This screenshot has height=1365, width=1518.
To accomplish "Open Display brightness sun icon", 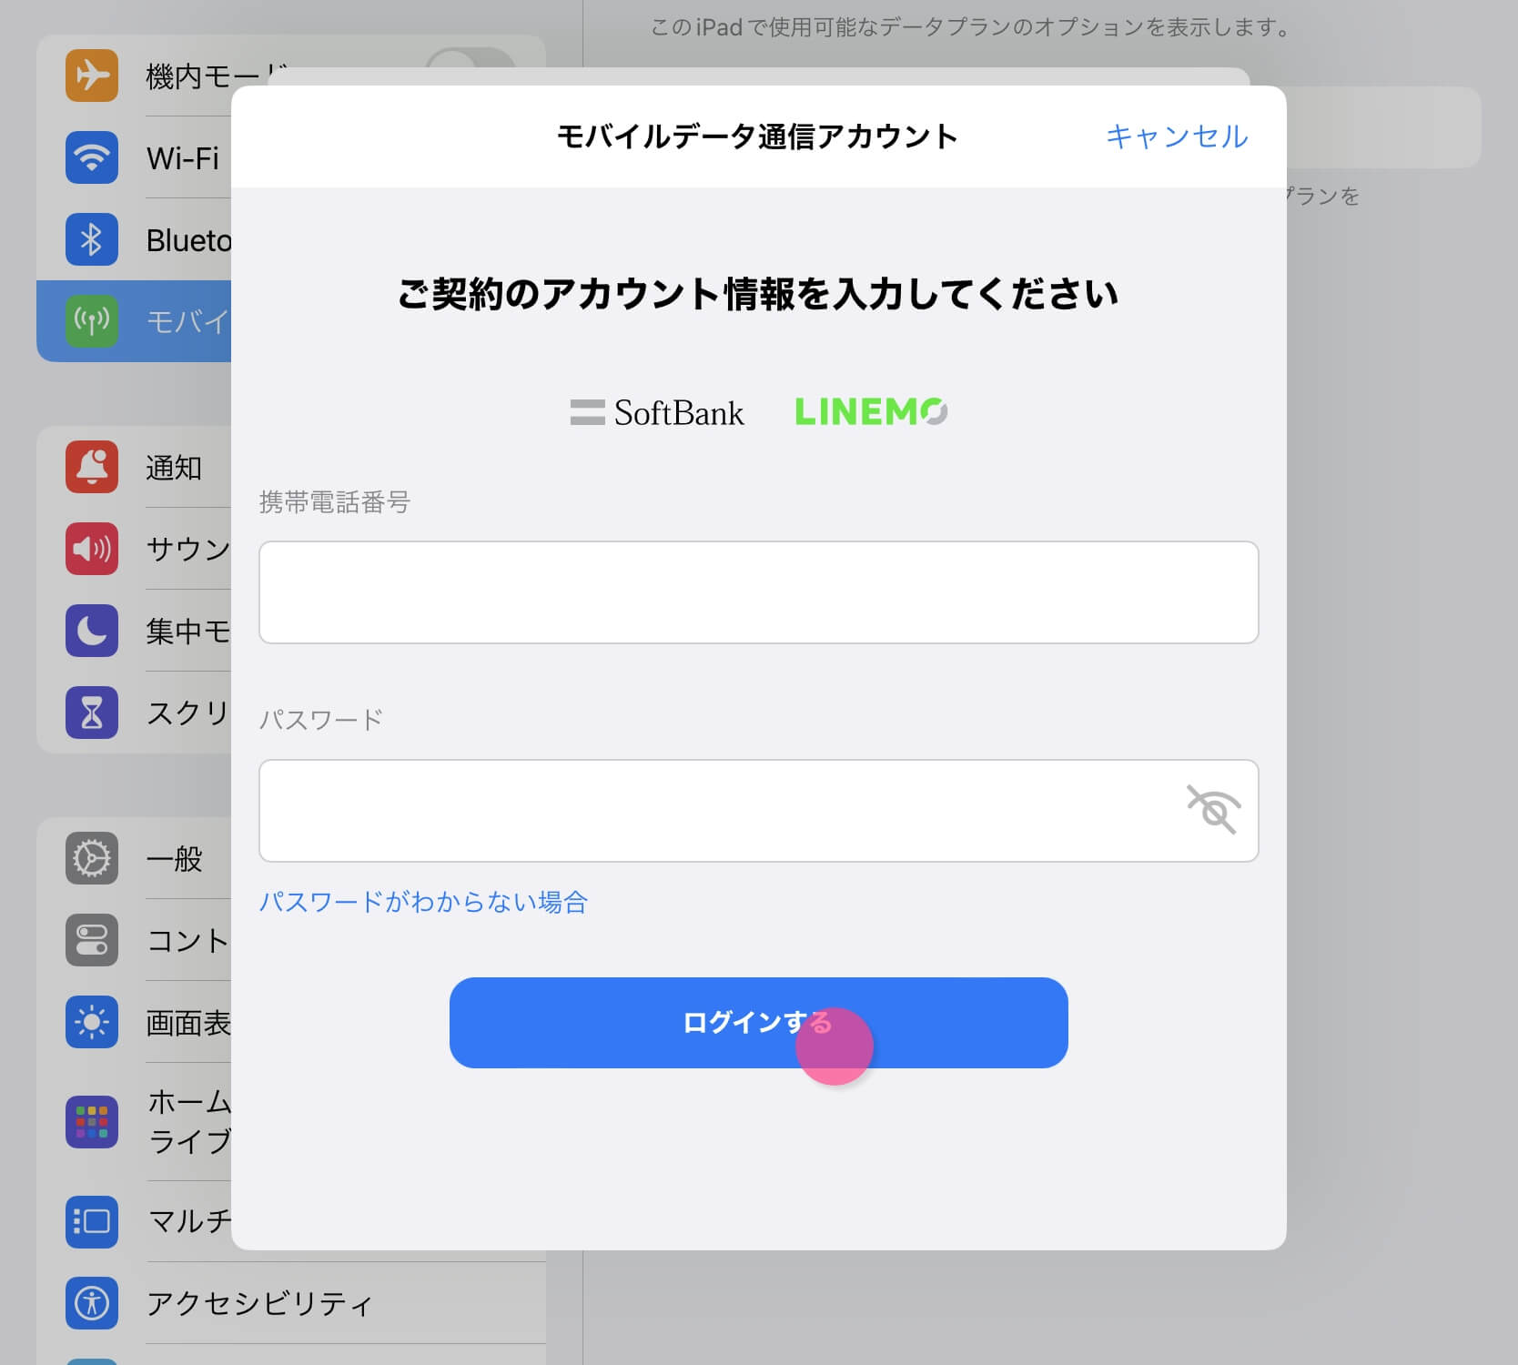I will coord(92,1022).
